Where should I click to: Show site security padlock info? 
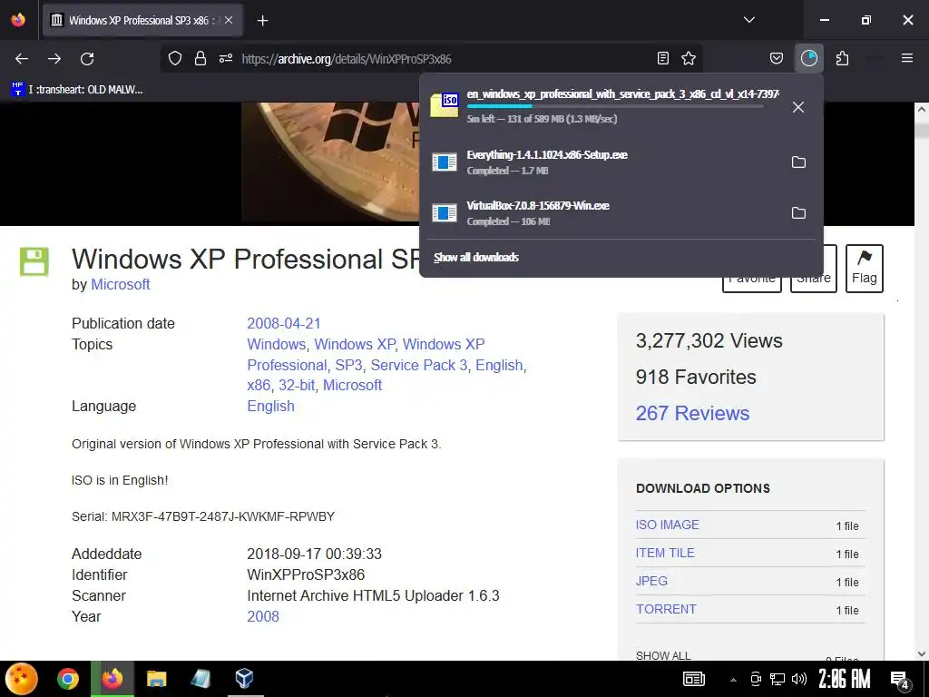click(x=200, y=59)
